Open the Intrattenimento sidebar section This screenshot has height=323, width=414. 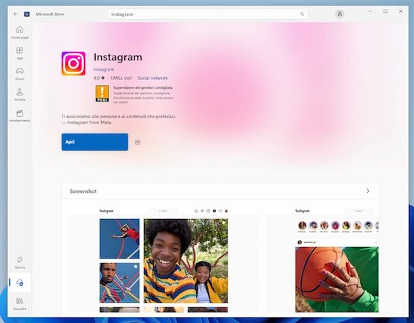tap(20, 115)
